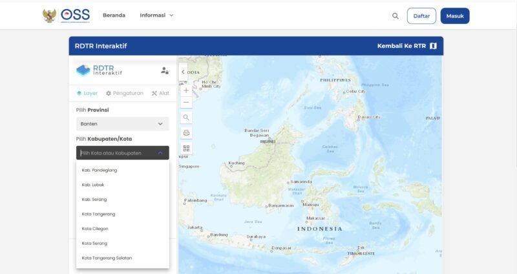
Task: Click Cebu City label on the map
Action: 356,91
